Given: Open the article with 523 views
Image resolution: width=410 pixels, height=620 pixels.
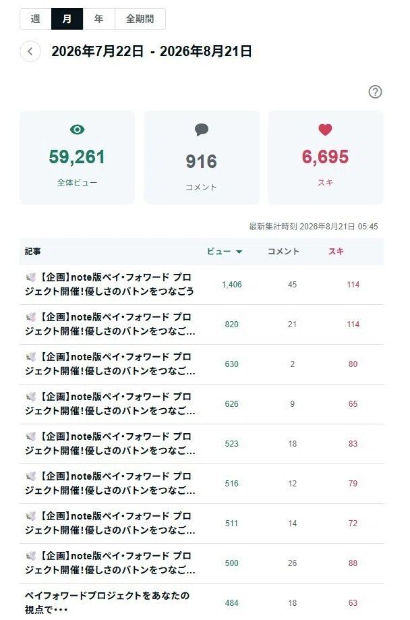Looking at the screenshot, I should click(110, 444).
